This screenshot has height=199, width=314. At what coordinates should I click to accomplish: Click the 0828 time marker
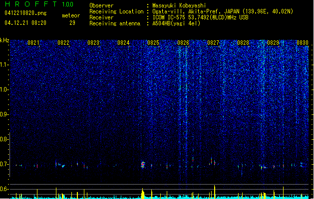tap(243, 43)
